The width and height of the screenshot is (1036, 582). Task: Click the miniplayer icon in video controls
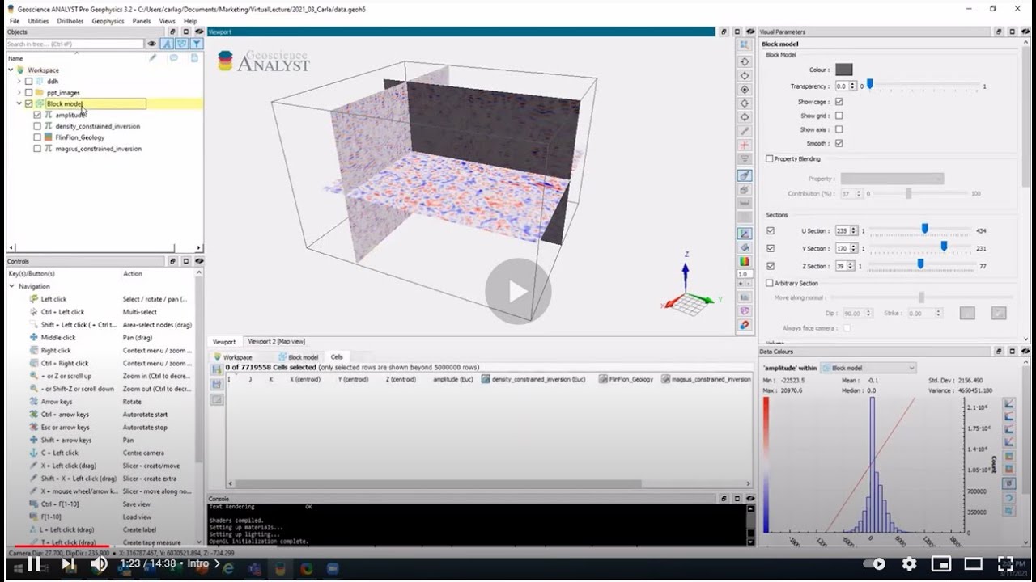coord(940,563)
